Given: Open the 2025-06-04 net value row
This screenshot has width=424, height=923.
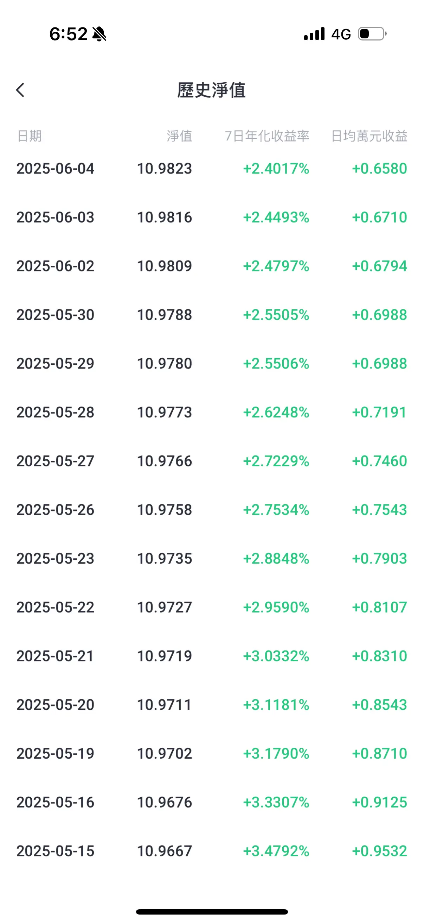Looking at the screenshot, I should tap(212, 168).
